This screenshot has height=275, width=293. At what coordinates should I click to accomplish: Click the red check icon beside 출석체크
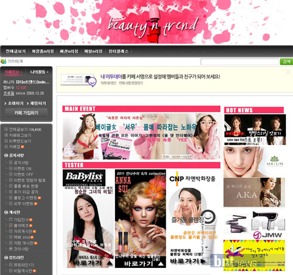[11, 225]
